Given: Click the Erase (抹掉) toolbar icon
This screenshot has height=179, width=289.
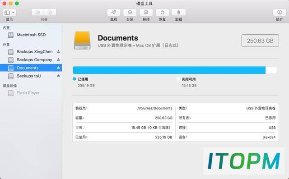Looking at the screenshot, I should pyautogui.click(x=146, y=13).
